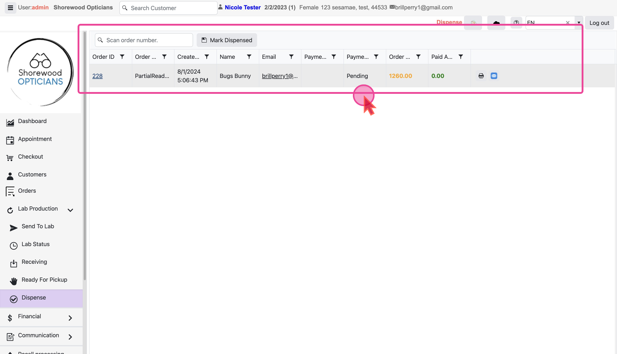Collapse the Lab Production section
This screenshot has width=617, height=354.
[70, 210]
